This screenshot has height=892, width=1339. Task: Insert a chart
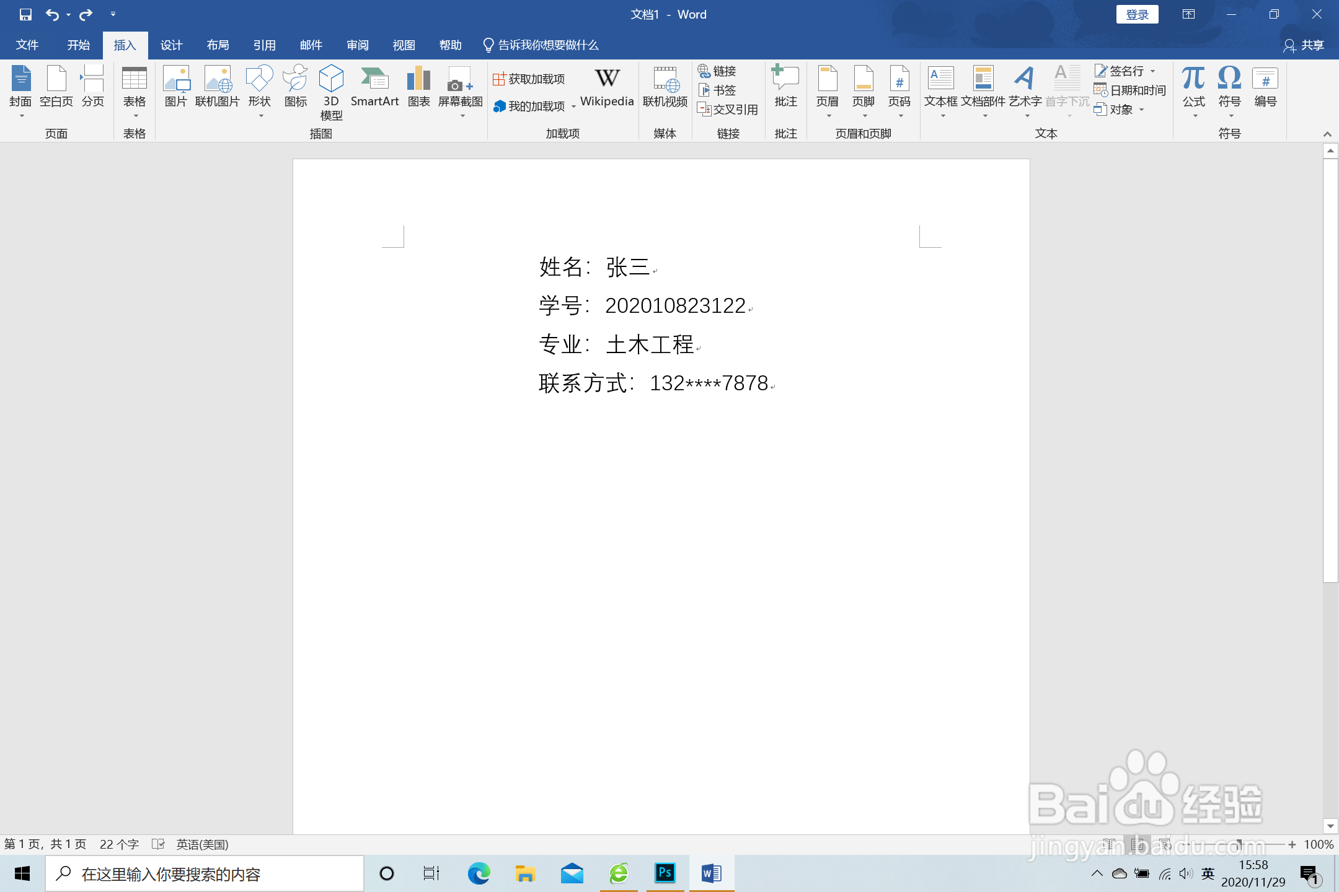pyautogui.click(x=418, y=87)
